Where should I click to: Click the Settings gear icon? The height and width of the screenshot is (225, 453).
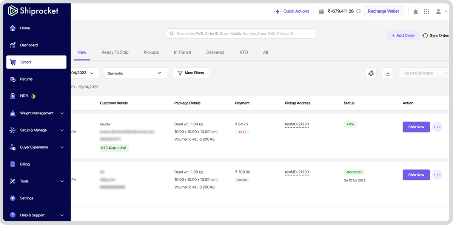coord(13,198)
